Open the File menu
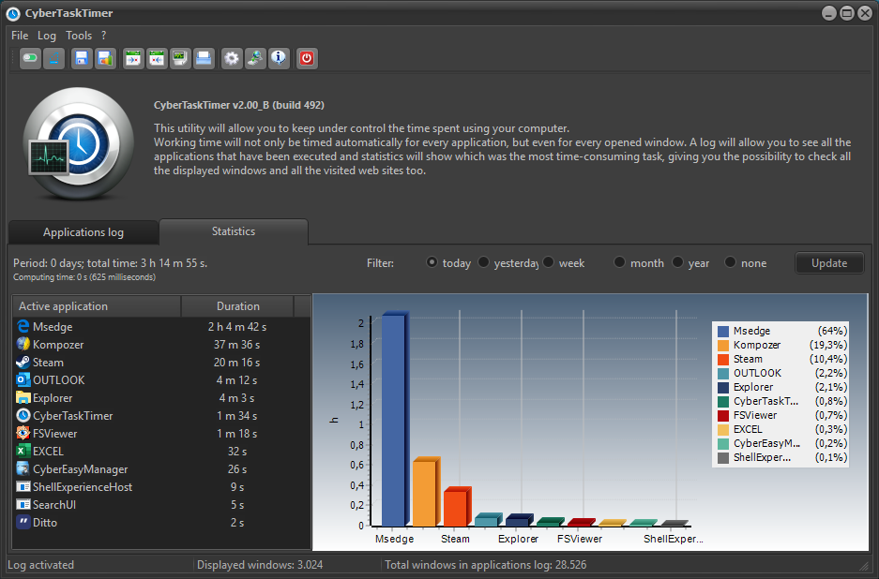879x579 pixels. 20,36
